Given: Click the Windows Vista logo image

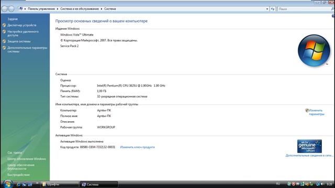Looking at the screenshot, I should pyautogui.click(x=314, y=51).
